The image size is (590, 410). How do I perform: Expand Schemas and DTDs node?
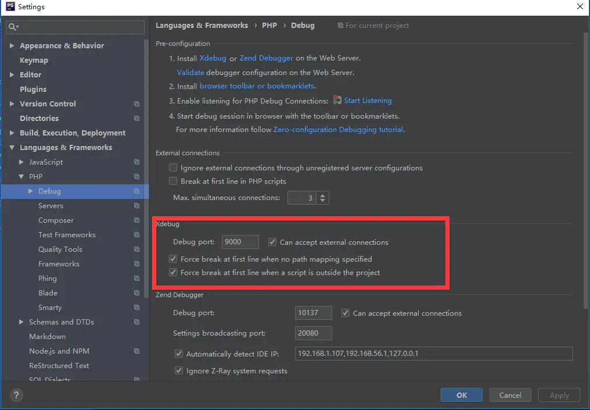pos(21,322)
